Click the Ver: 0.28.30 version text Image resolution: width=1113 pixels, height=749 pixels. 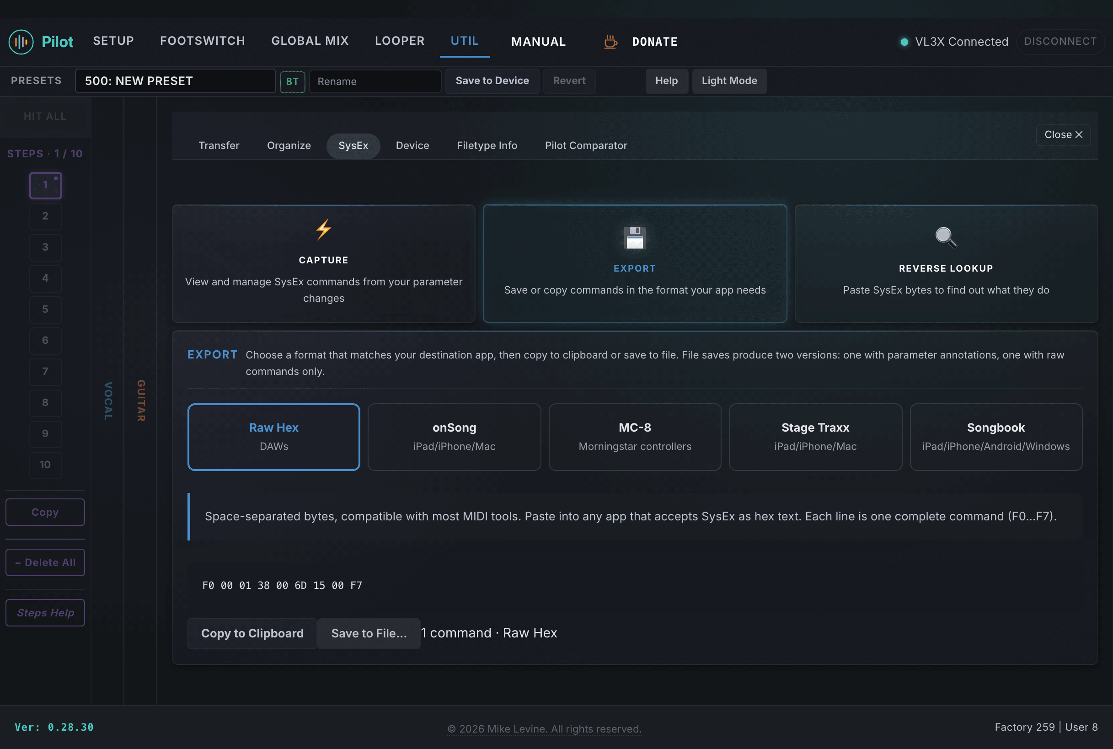click(54, 728)
